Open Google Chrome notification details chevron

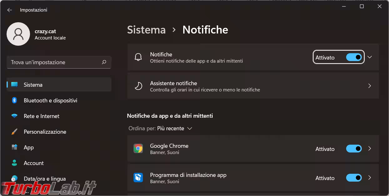(x=370, y=149)
